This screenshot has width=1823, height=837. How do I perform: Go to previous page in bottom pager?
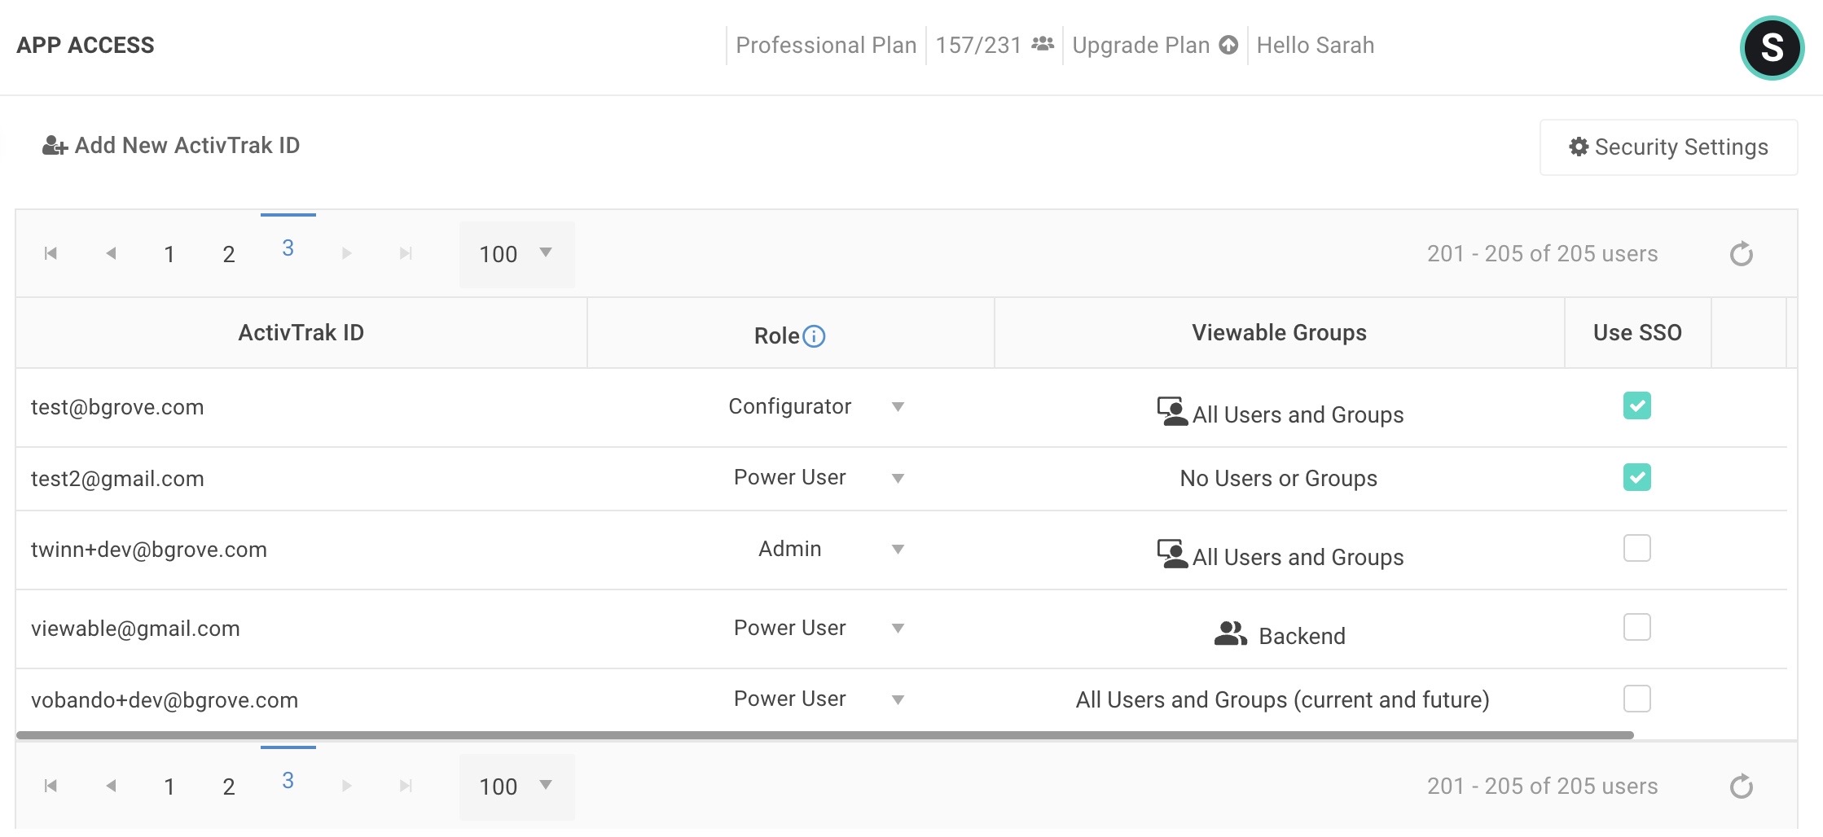point(111,786)
